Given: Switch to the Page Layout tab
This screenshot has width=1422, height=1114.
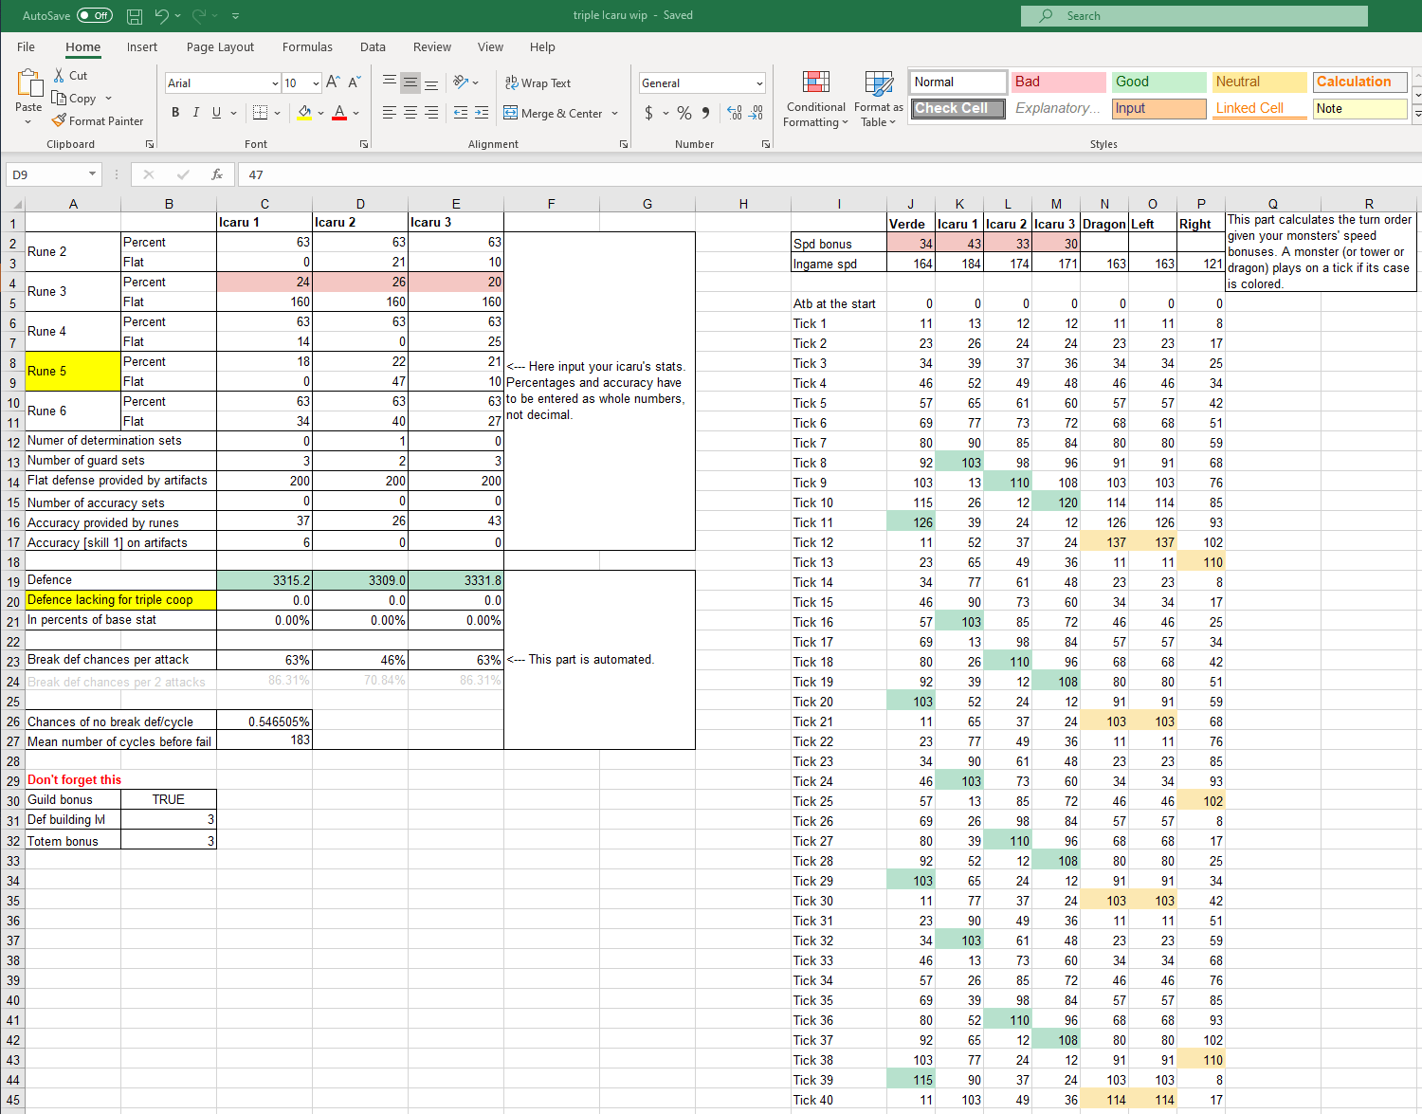Looking at the screenshot, I should coord(220,46).
